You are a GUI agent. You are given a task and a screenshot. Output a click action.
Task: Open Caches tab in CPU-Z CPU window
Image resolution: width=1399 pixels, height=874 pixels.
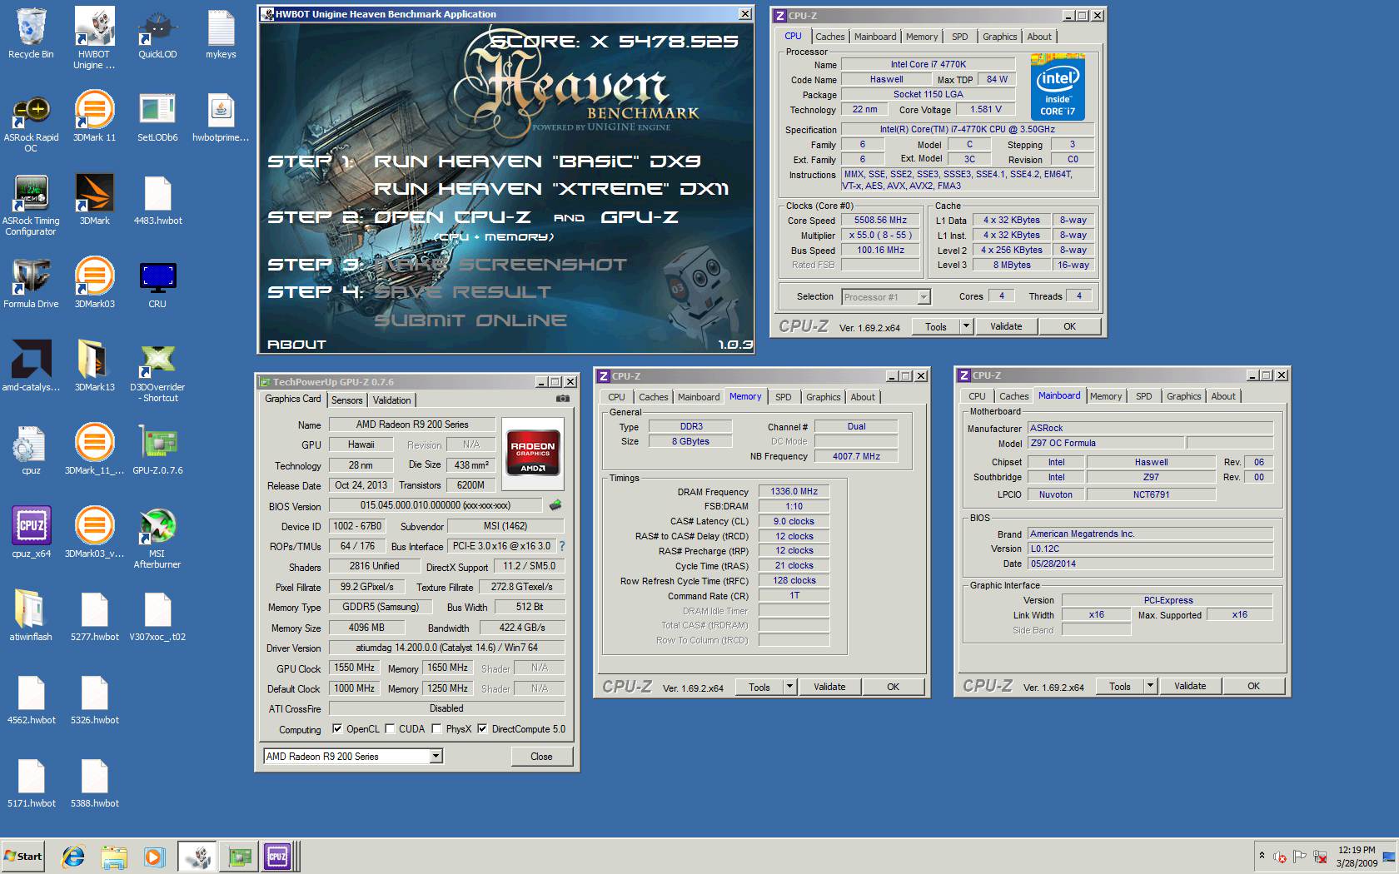tap(830, 37)
